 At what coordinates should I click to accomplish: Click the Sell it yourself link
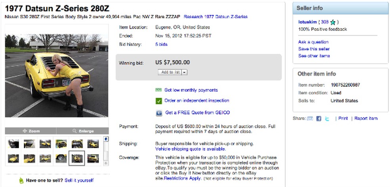(79, 180)
